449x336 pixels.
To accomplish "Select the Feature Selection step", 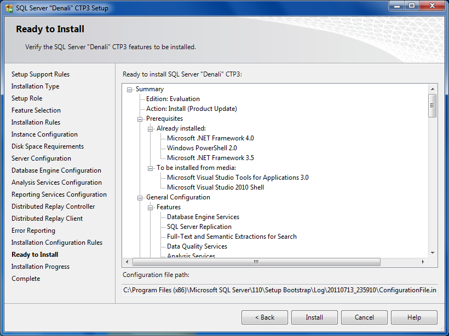I will coord(36,110).
